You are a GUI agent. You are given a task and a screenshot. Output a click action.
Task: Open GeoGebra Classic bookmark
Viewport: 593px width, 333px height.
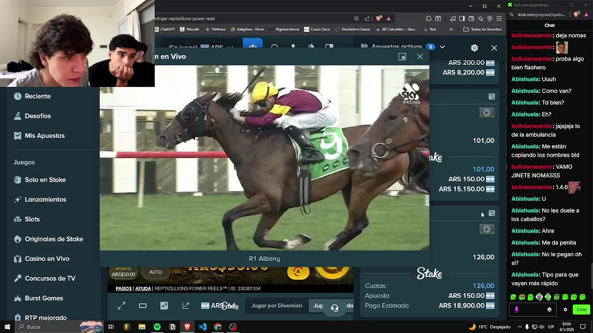tap(352, 29)
